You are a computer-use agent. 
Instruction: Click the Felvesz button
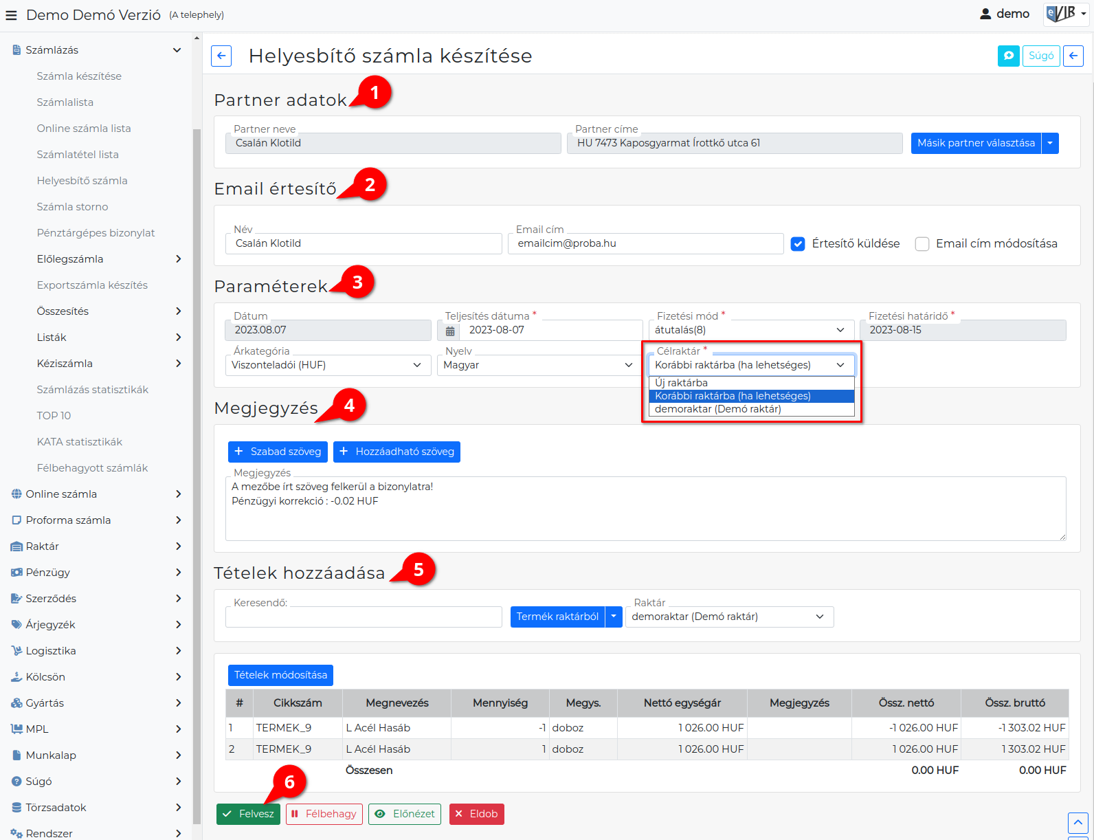click(x=248, y=815)
